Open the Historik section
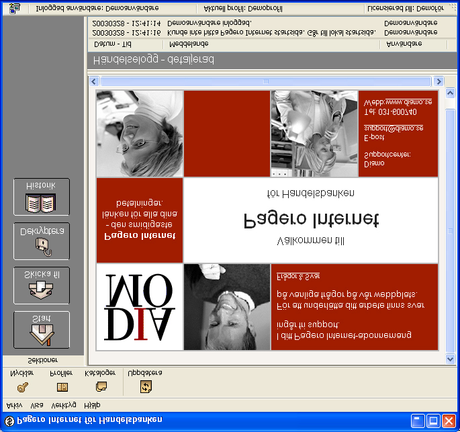This screenshot has width=460, height=432. pyautogui.click(x=42, y=197)
